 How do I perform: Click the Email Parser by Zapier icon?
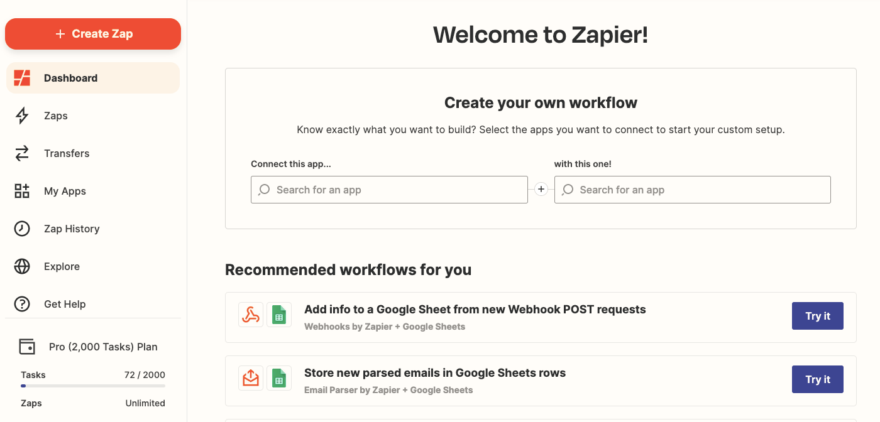(251, 378)
